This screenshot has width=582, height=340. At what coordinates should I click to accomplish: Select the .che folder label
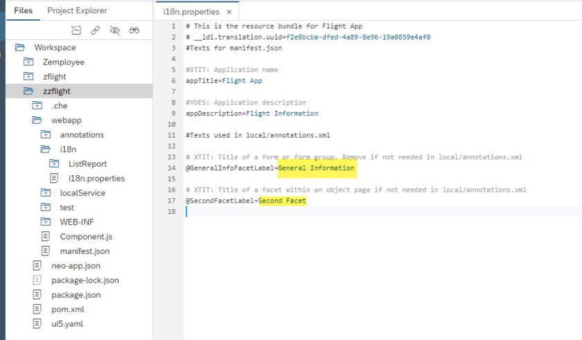pos(60,106)
